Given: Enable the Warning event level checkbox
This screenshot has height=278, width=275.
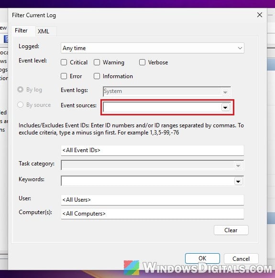Looking at the screenshot, I should (97, 62).
